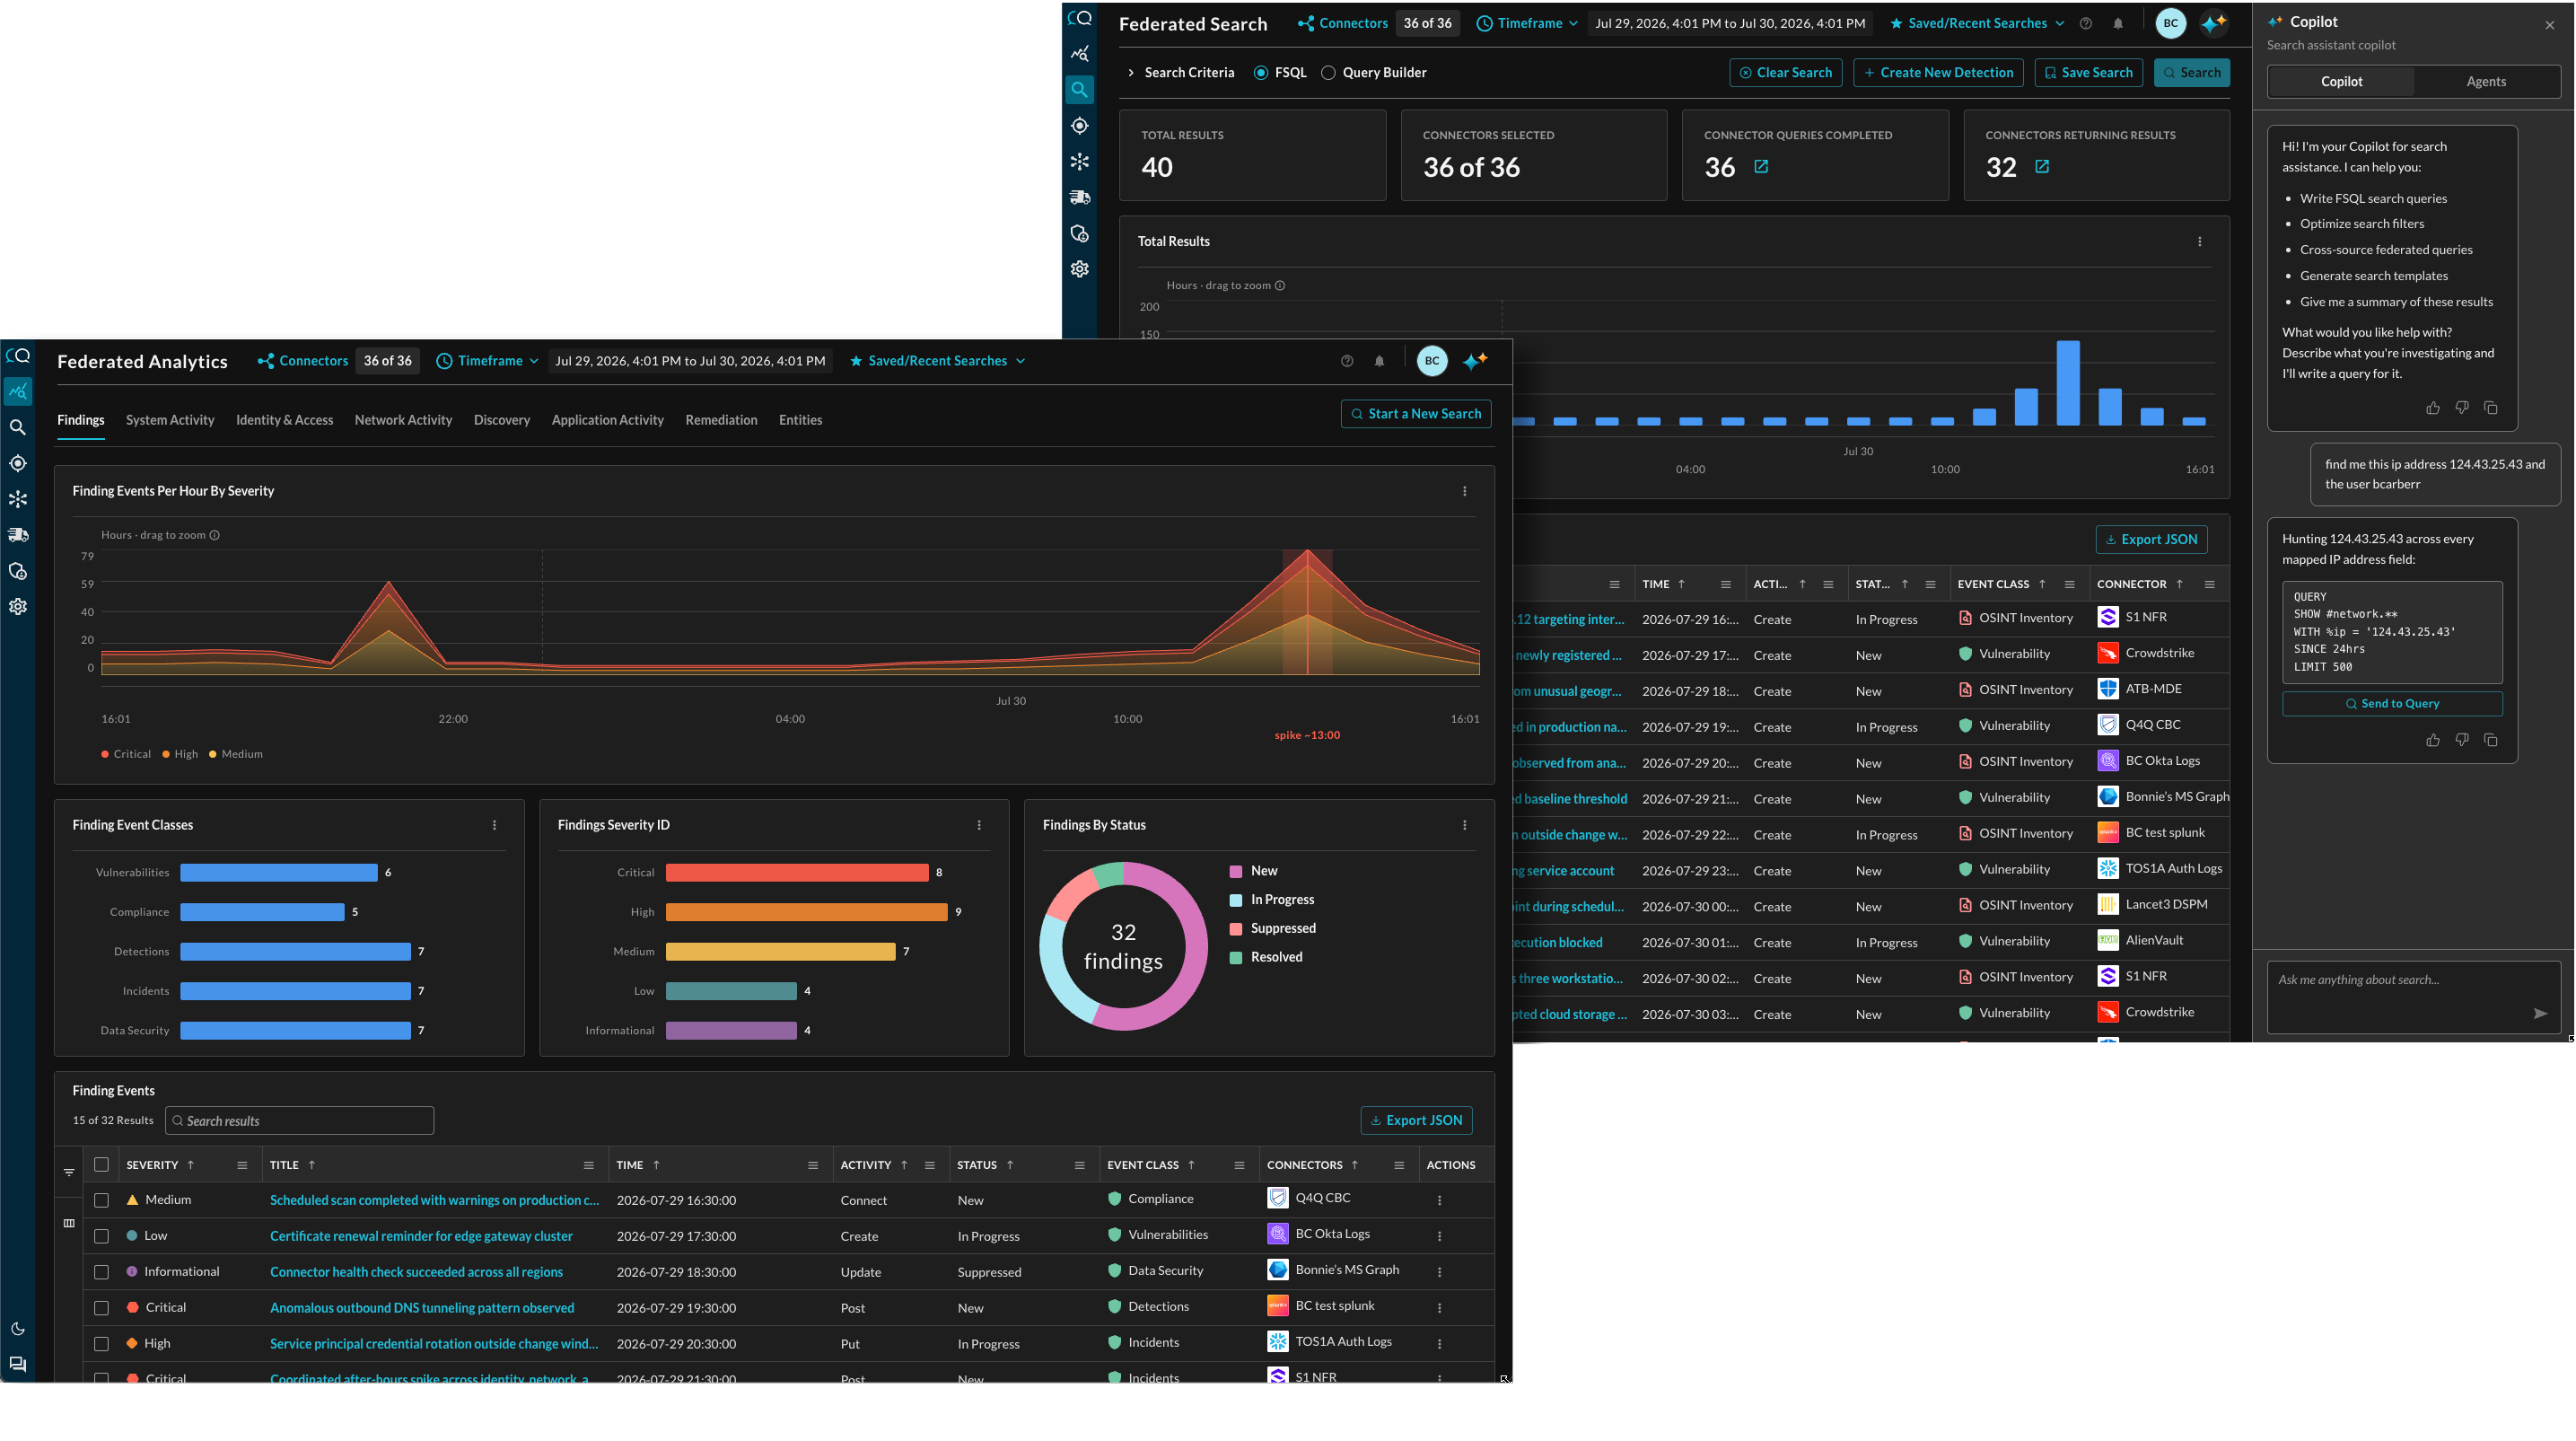The width and height of the screenshot is (2576, 1441).
Task: Open columns panel icon beside Finding Events table
Action: tap(69, 1223)
